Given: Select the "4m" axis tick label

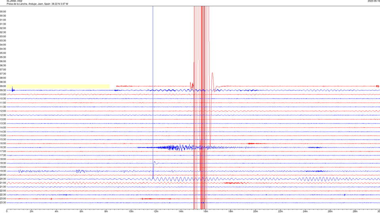Looking at the screenshot, I should tap(57, 211).
